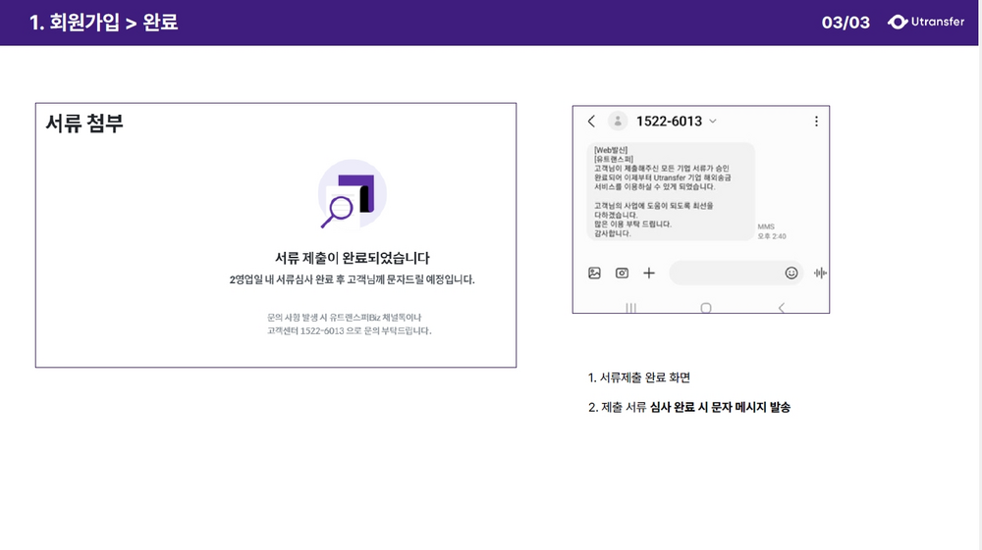Tap the gallery image attachment icon
Viewport: 982px width, 550px height.
coord(594,274)
